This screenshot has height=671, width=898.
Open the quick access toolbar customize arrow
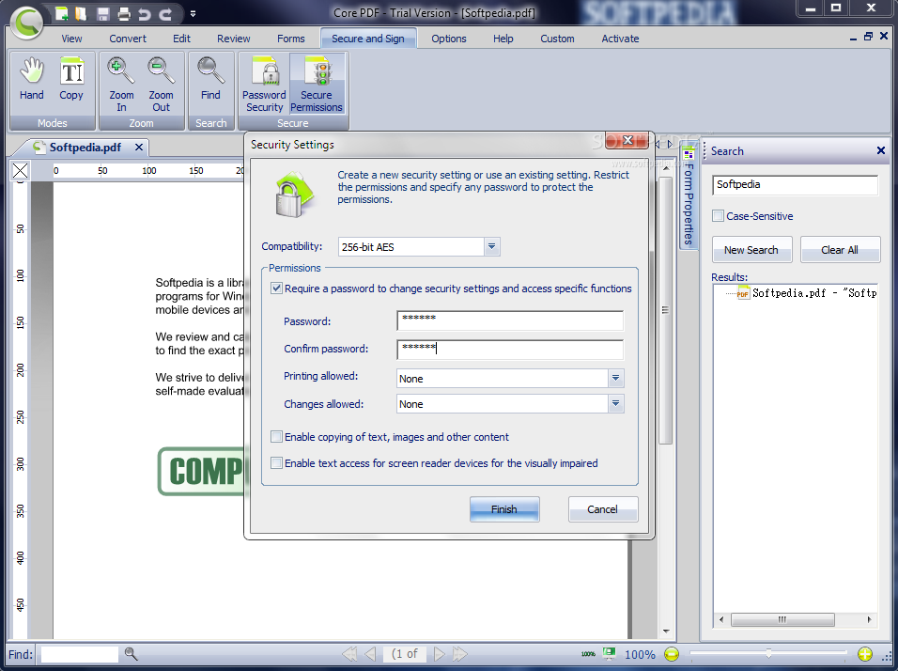[x=193, y=14]
